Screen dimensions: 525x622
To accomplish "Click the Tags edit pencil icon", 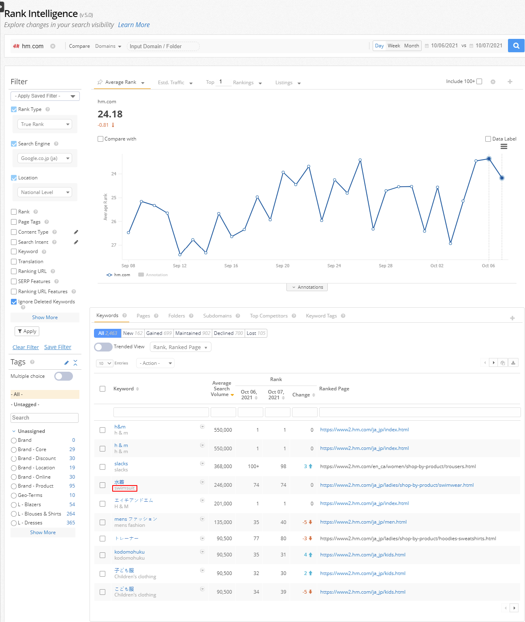I will pos(66,362).
